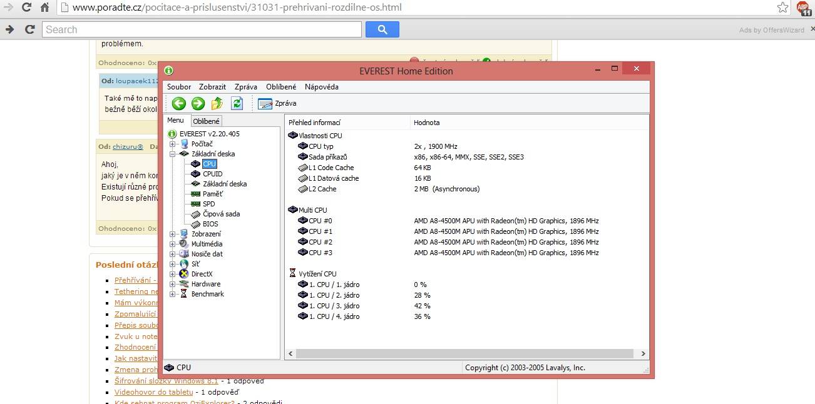Open the Oblíbené menu in the menu bar

tap(281, 87)
